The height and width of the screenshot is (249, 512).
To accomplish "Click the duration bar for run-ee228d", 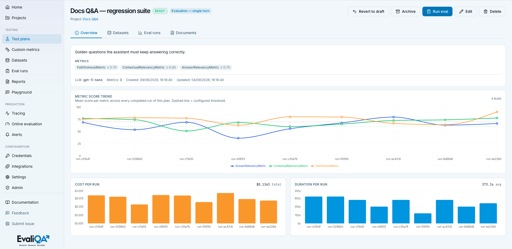I will (x=488, y=213).
